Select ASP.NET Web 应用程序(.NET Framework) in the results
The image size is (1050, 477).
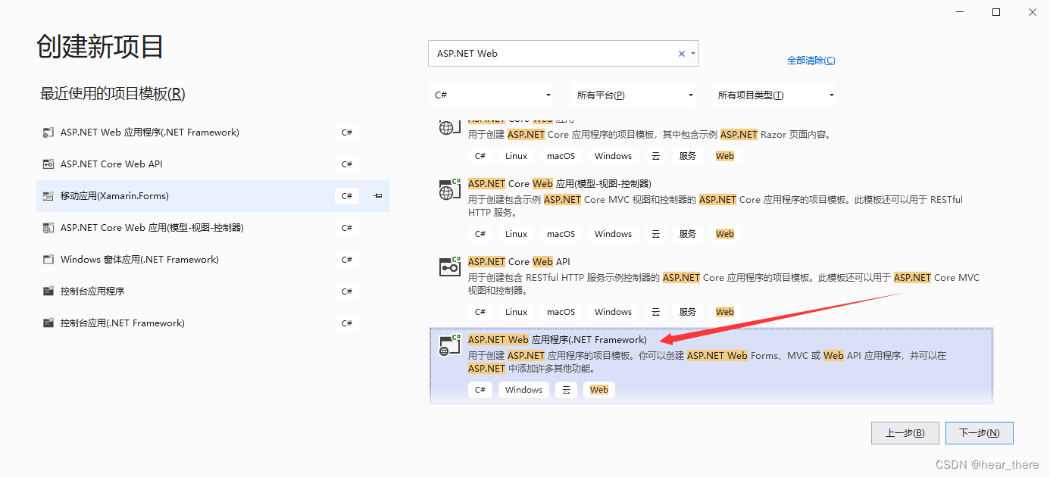(x=711, y=366)
